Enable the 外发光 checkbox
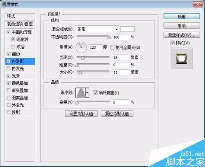The height and width of the screenshot is (167, 205). point(9,105)
